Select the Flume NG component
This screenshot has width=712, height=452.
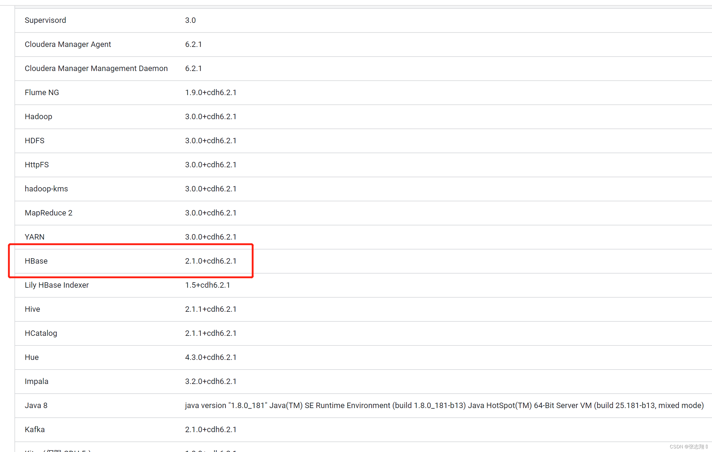[x=42, y=92]
